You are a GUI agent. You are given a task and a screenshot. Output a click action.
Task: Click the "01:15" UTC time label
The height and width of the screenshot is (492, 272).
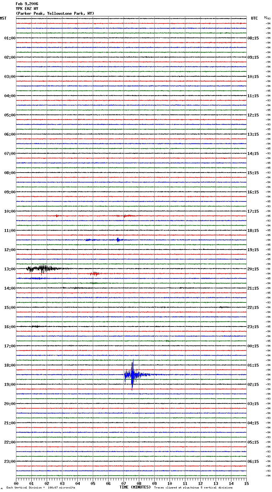pyautogui.click(x=253, y=365)
